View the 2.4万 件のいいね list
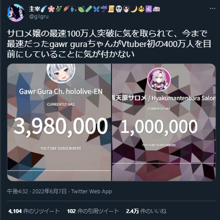This screenshot has width=220, height=220. [146, 211]
